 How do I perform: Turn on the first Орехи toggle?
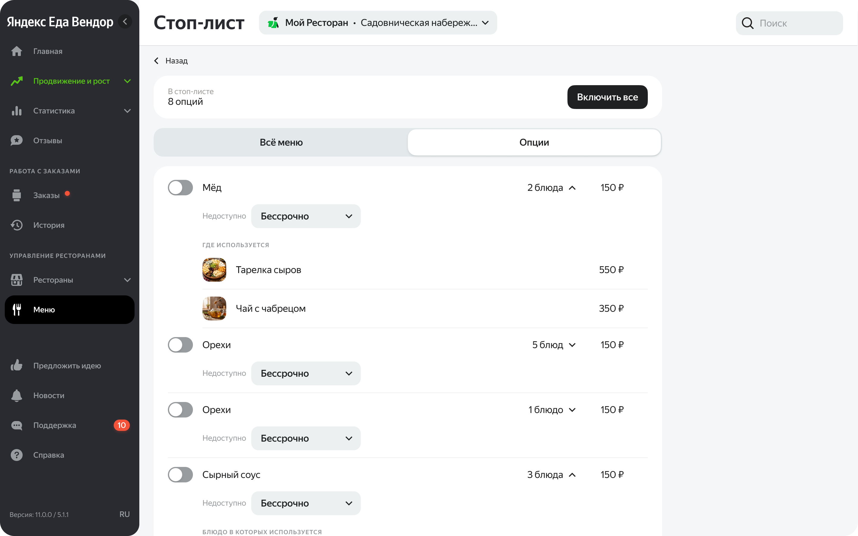click(180, 345)
